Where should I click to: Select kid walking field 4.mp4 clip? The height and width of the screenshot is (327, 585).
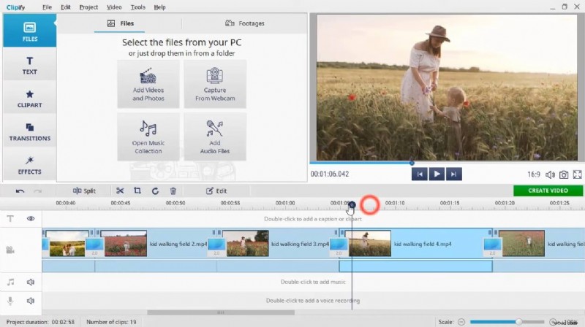coord(418,244)
